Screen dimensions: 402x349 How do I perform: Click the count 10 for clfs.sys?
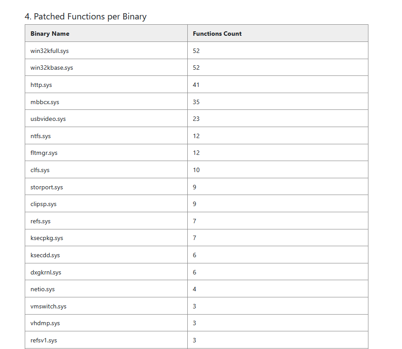tap(196, 170)
